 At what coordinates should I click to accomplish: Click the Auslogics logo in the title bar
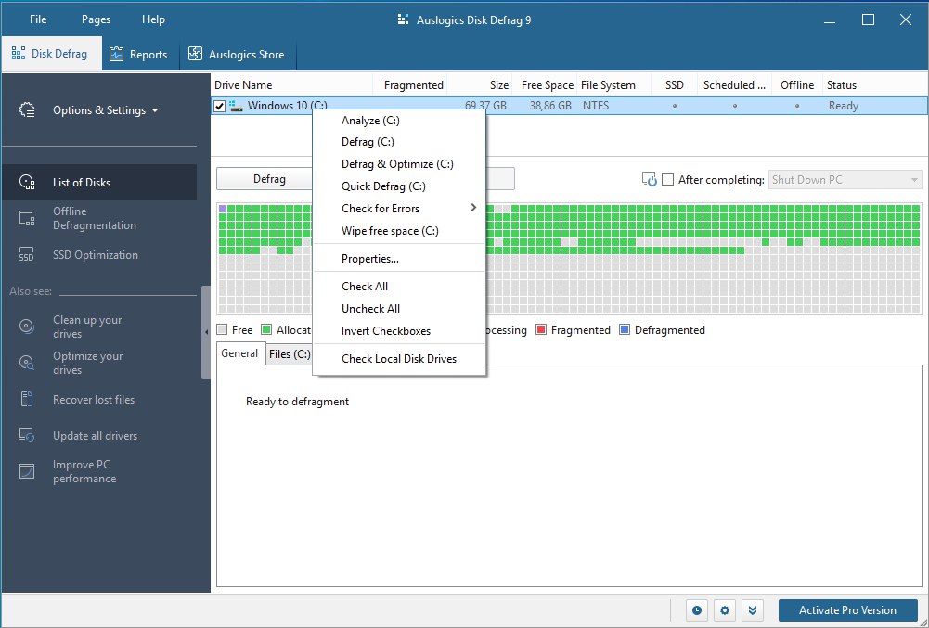[404, 19]
